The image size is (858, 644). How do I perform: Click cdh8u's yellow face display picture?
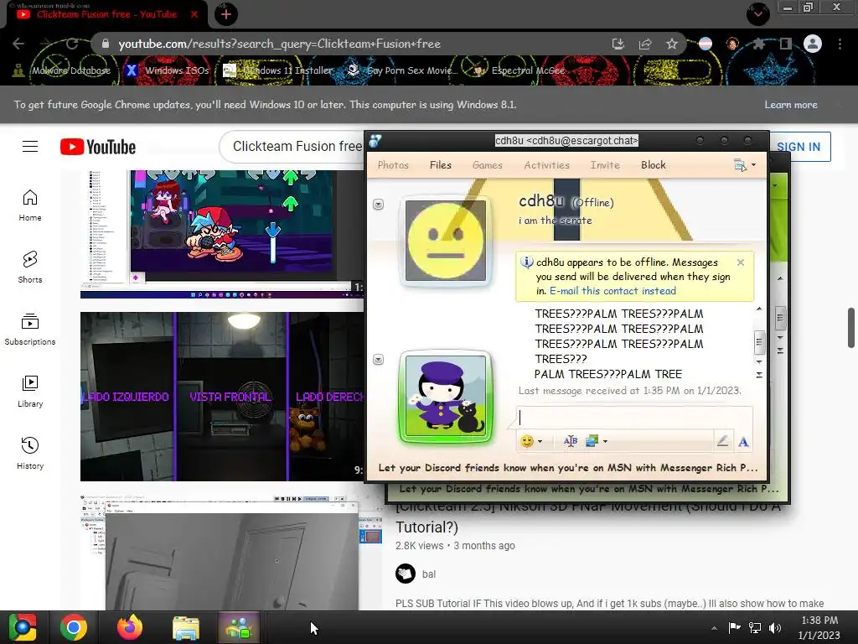pyautogui.click(x=446, y=241)
